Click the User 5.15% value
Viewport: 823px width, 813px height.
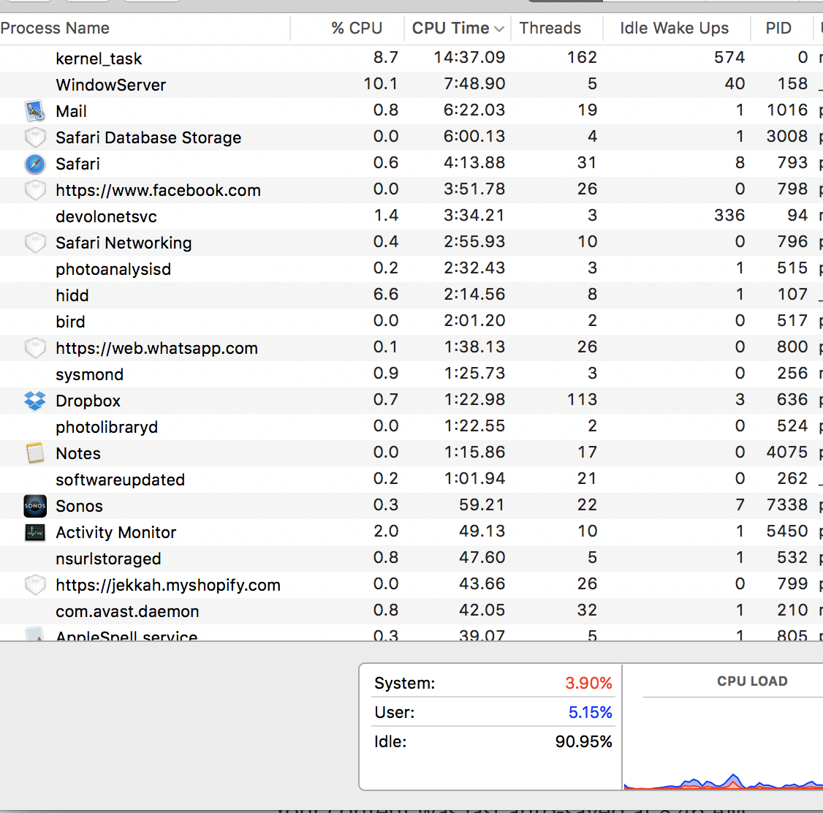point(590,712)
